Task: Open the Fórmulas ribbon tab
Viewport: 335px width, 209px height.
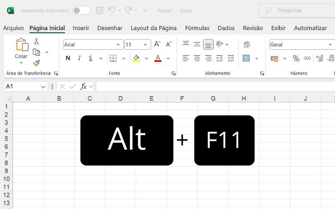Action: (197, 28)
